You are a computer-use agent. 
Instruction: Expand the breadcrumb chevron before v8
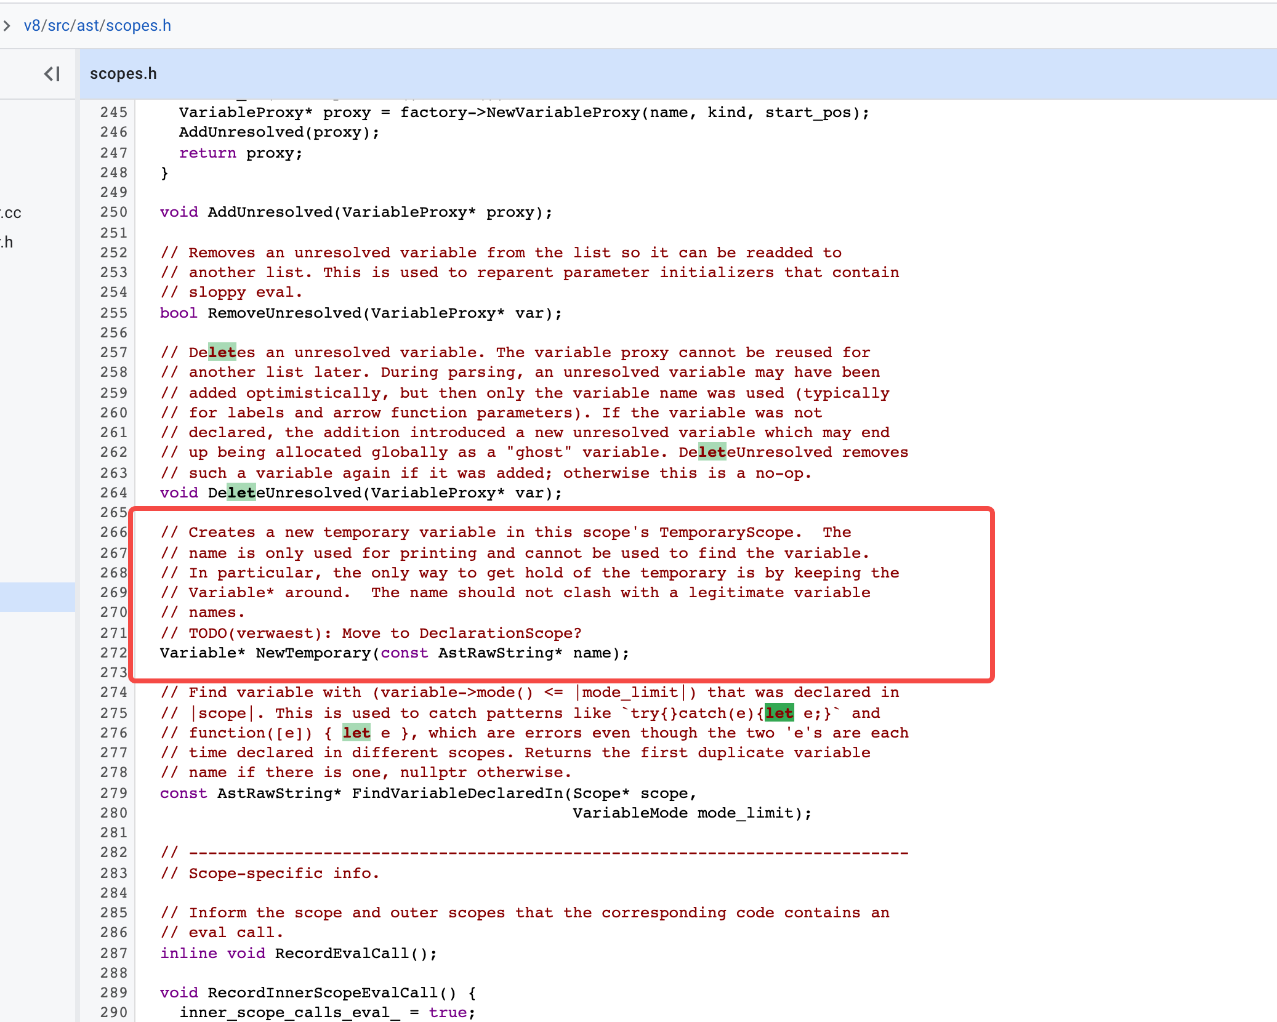click(7, 25)
